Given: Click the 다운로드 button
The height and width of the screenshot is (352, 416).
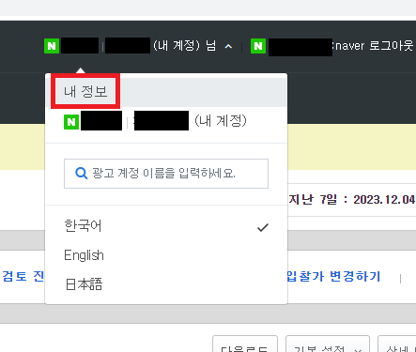Looking at the screenshot, I should click(245, 344).
